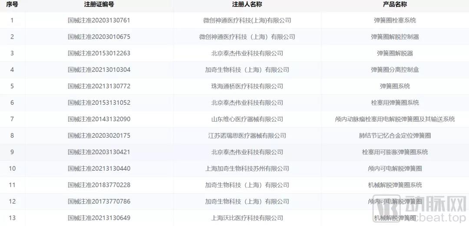Screen dimensions: 469x226
Task: Click 加奇生物科技 registrant in row 4
Action: click(247, 70)
